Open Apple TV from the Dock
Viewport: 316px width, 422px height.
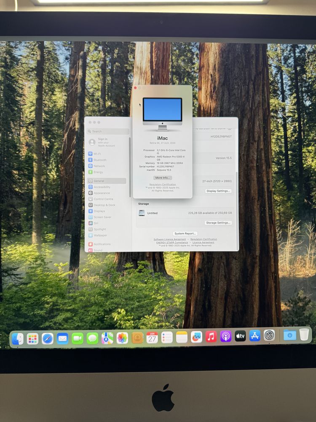[x=240, y=336]
